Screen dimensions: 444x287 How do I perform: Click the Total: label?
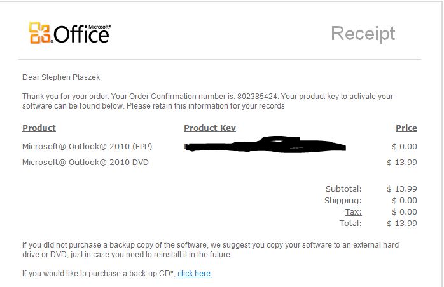point(350,224)
